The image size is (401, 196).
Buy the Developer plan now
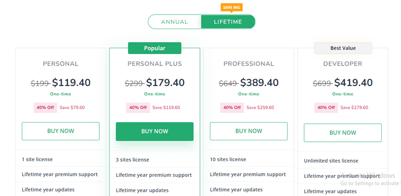click(x=343, y=133)
